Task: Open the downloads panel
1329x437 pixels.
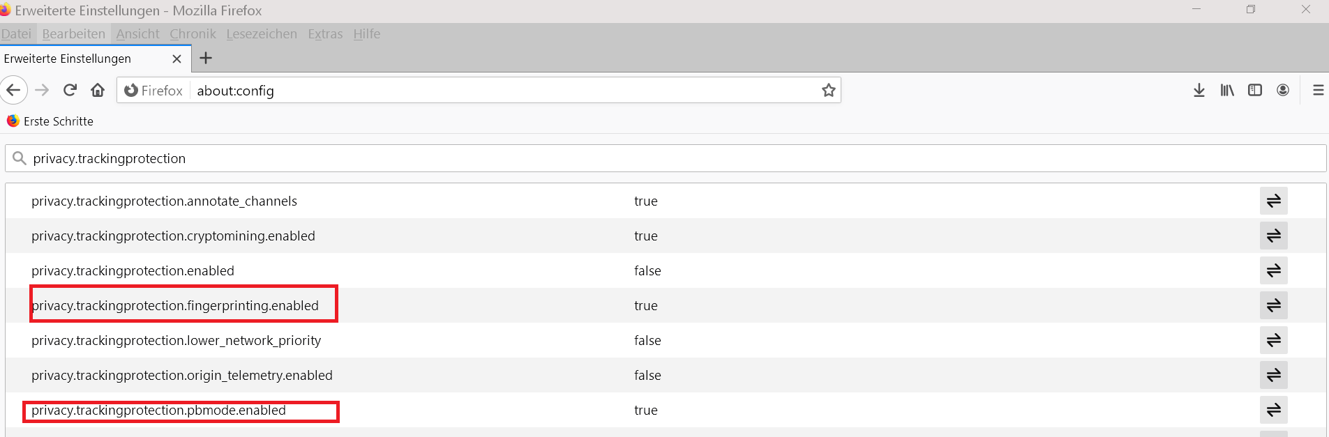Action: click(1199, 91)
